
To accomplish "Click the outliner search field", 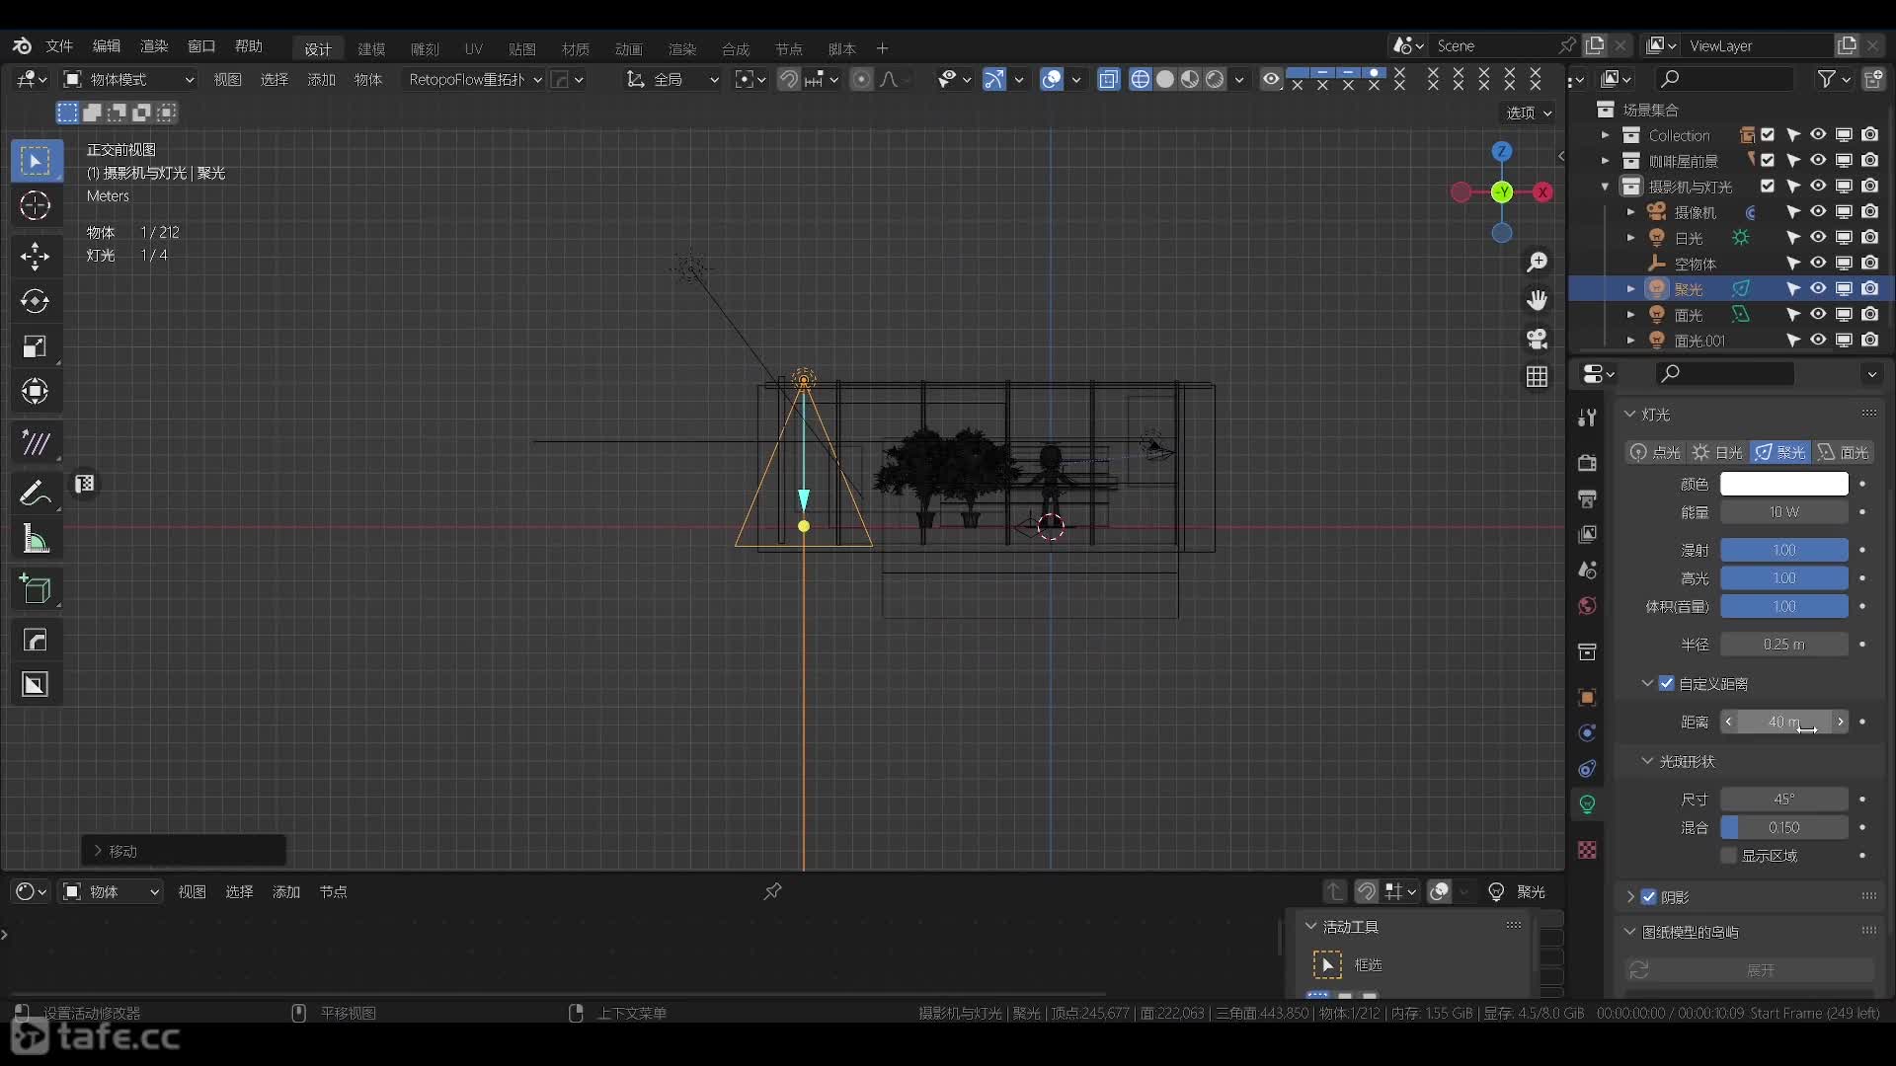I will click(1723, 79).
